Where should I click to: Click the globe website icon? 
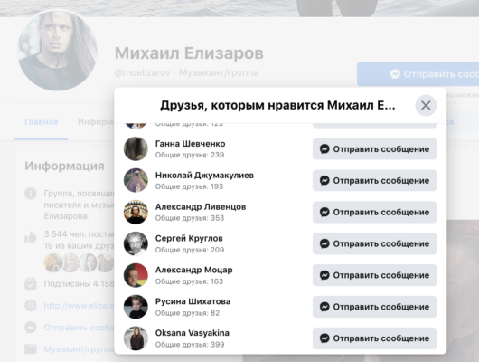[x=31, y=306]
